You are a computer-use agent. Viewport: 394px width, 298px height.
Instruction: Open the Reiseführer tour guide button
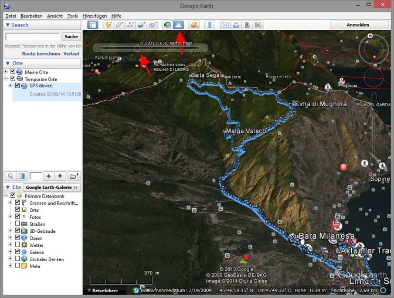103,290
